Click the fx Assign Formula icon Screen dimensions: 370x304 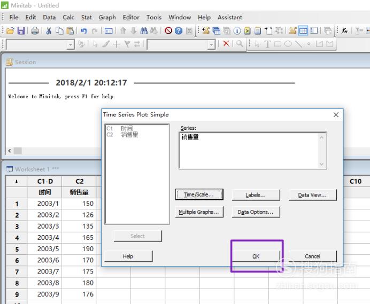point(344,30)
